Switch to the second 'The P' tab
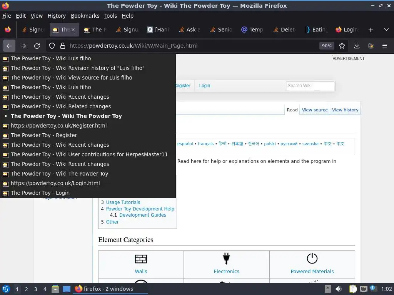Viewport: 394px width, 295px height. [x=96, y=30]
